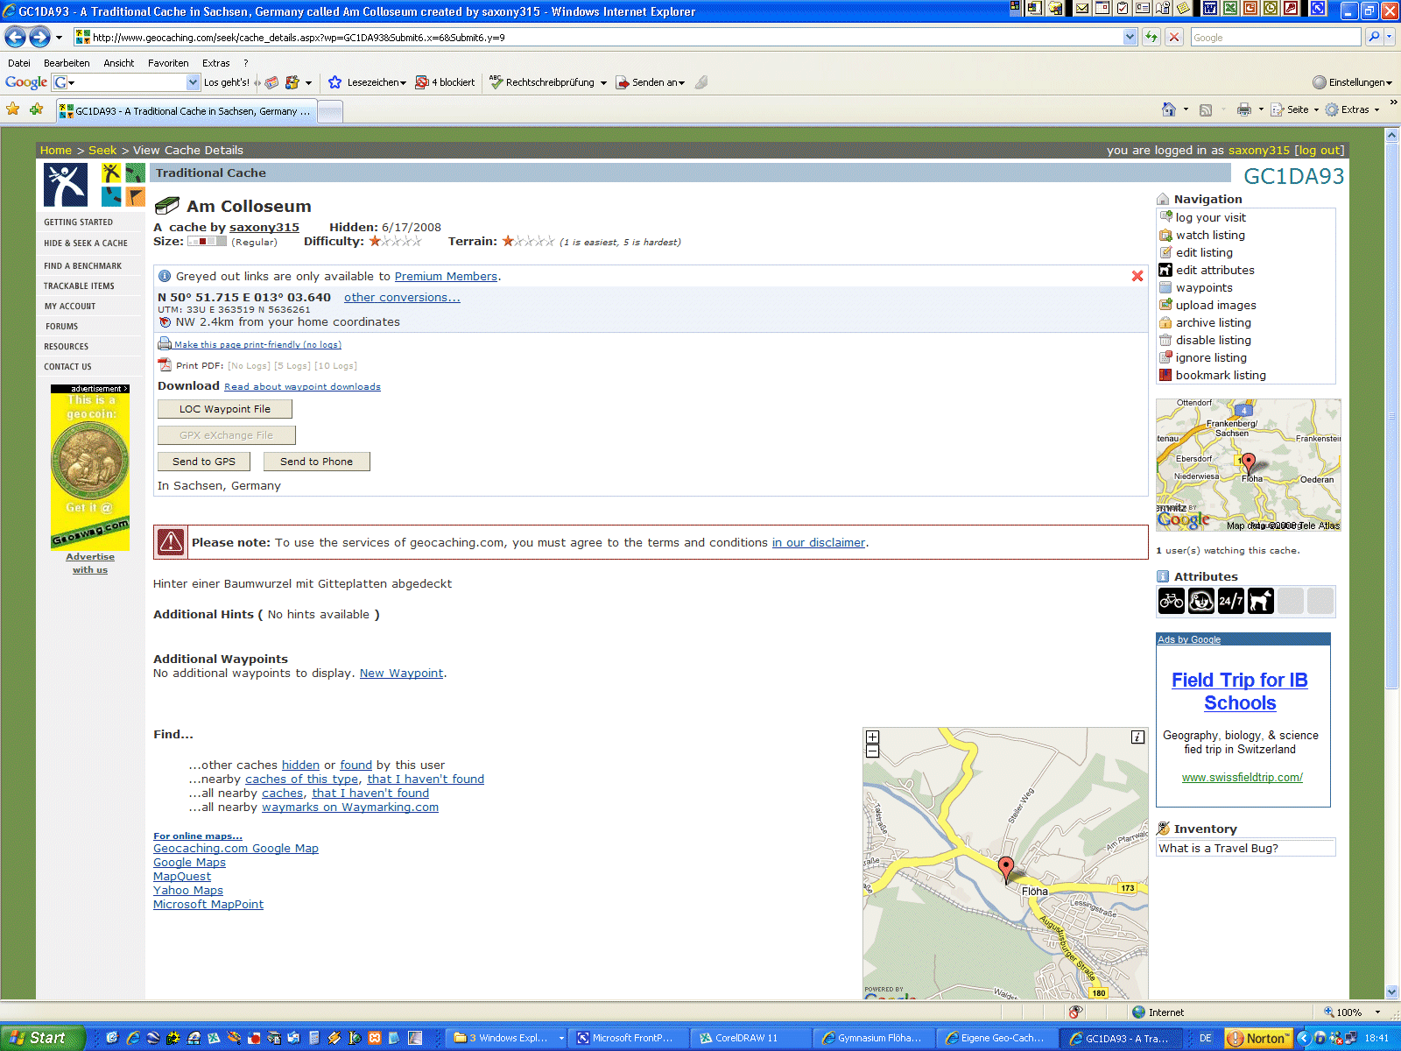The width and height of the screenshot is (1401, 1051).
Task: Expand the search provider dropdown arrow
Action: [1390, 37]
